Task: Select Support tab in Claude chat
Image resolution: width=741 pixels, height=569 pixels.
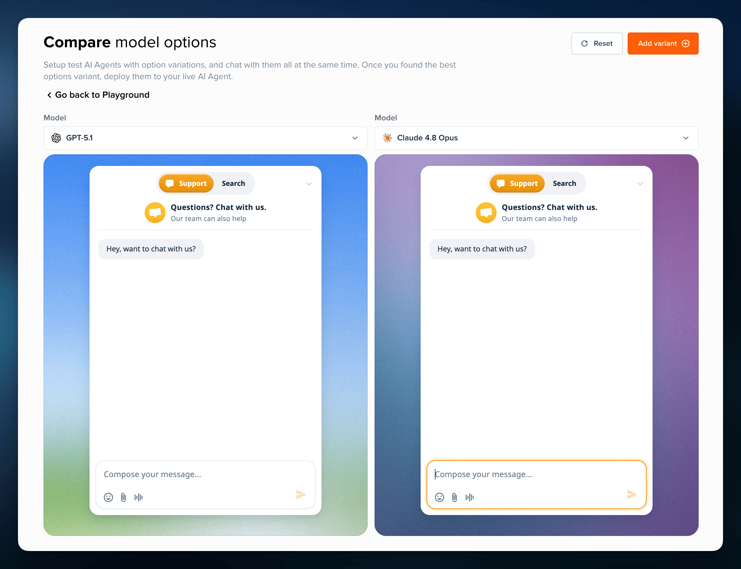Action: pyautogui.click(x=517, y=183)
